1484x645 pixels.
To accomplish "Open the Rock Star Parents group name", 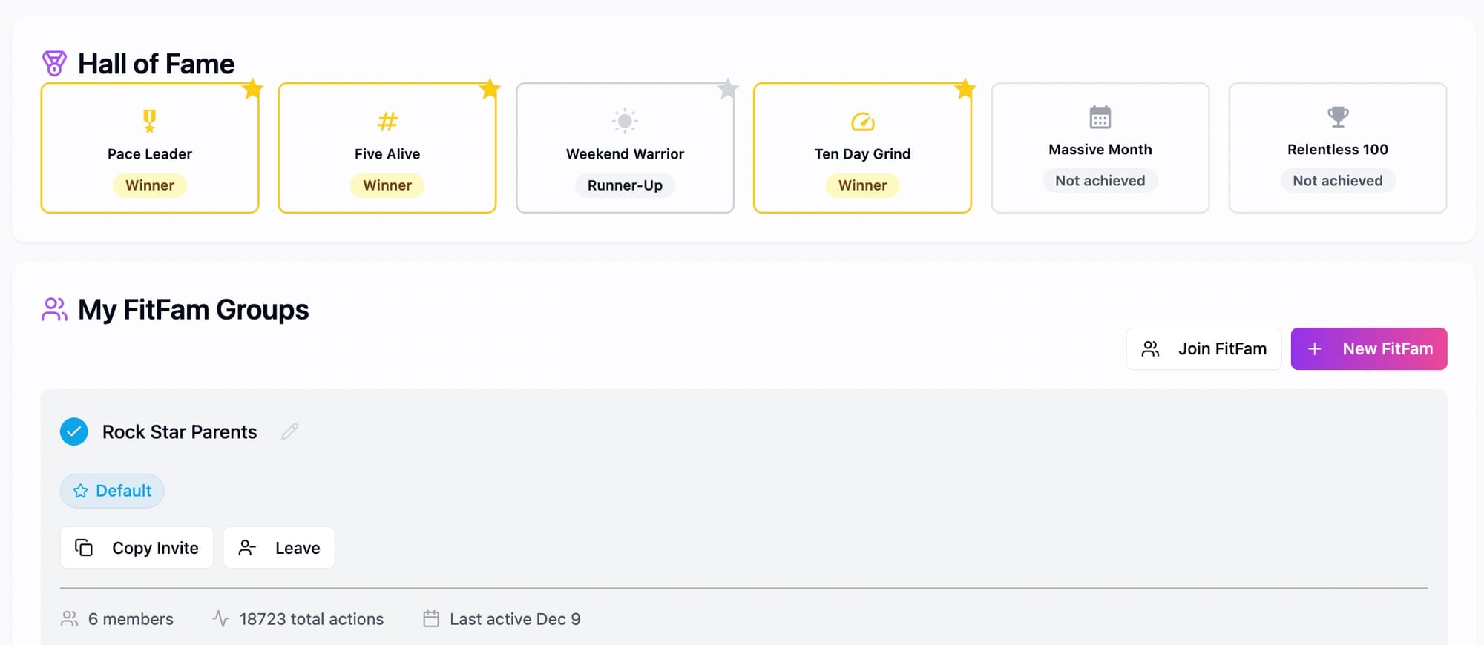I will [180, 432].
